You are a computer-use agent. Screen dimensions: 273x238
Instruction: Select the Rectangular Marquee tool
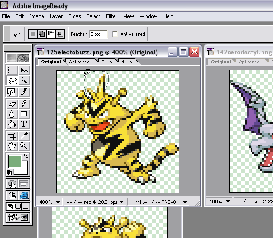point(11,70)
